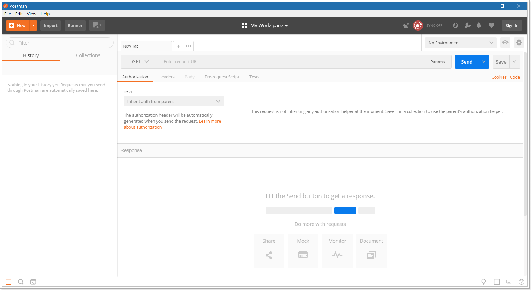
Task: Focus the sidebar Filter field
Action: pyautogui.click(x=60, y=43)
